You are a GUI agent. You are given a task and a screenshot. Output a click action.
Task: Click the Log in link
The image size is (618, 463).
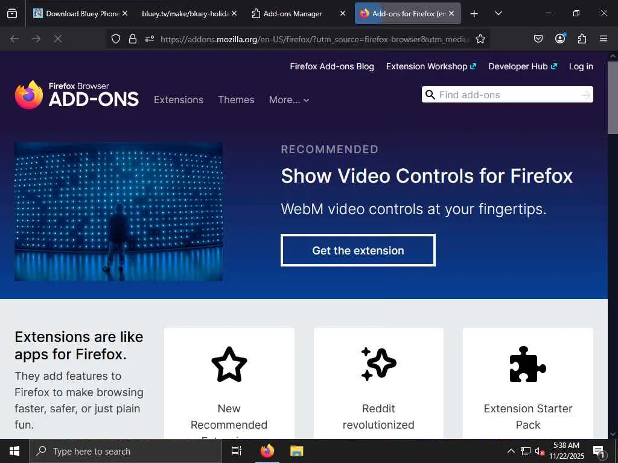(581, 66)
